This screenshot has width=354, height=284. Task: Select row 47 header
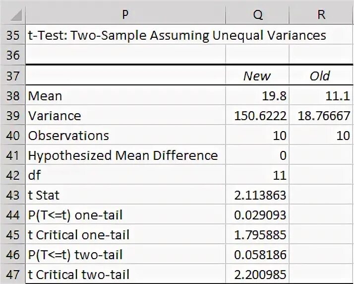[13, 275]
